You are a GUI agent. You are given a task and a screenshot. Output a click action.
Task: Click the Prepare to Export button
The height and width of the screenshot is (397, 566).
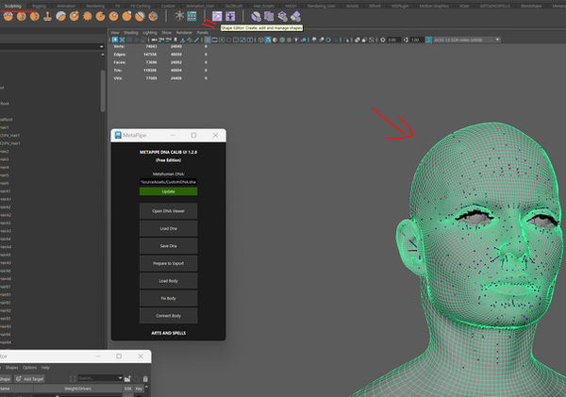click(x=168, y=263)
